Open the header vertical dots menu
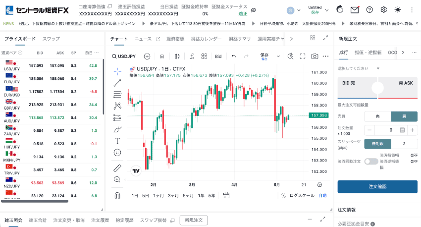 pos(412,10)
